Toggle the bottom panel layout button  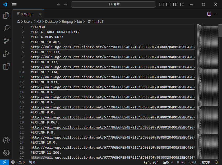[168, 4]
